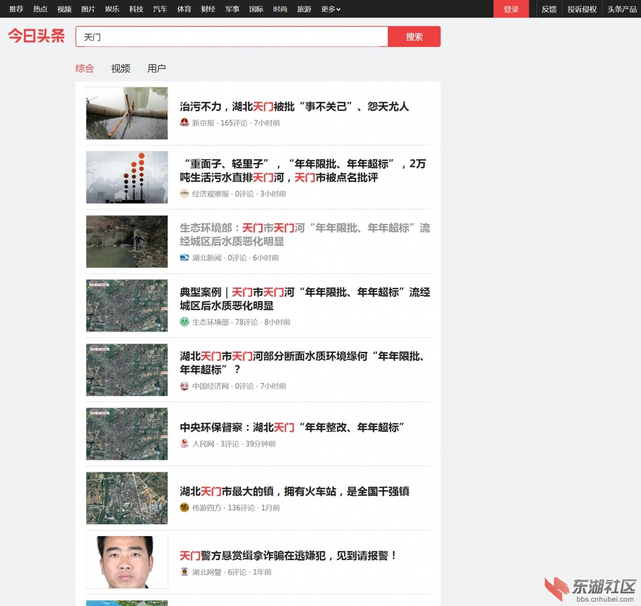Expand the 更多 dropdown in top nav

click(331, 9)
